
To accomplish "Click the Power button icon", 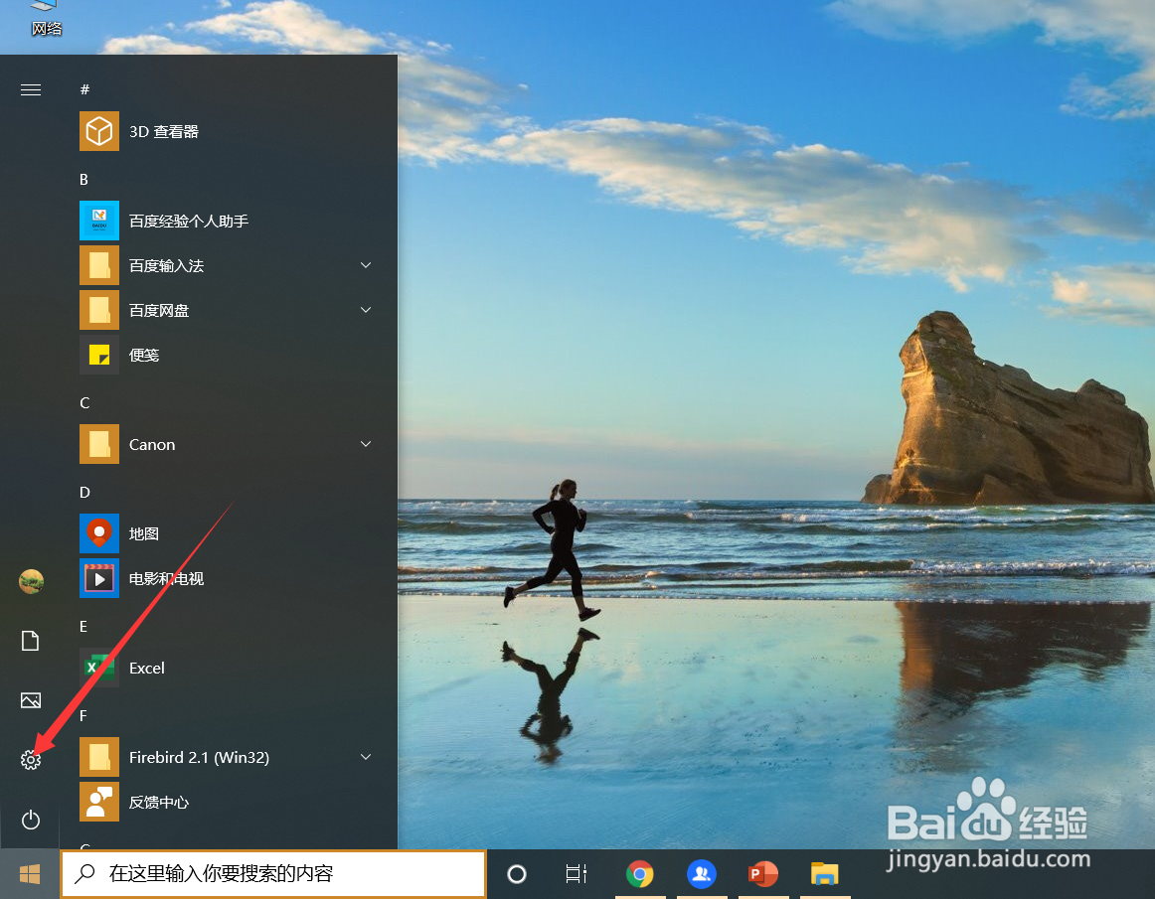I will click(x=30, y=820).
